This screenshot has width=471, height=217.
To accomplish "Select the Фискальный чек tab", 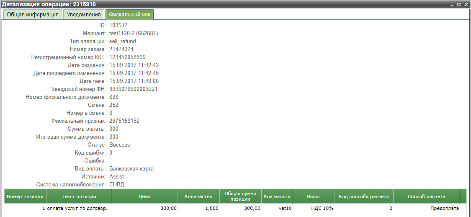I will pos(129,15).
